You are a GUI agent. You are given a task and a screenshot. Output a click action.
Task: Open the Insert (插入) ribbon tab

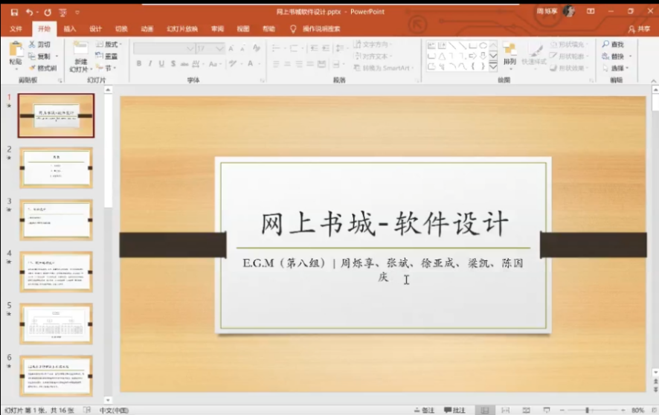[x=70, y=29]
